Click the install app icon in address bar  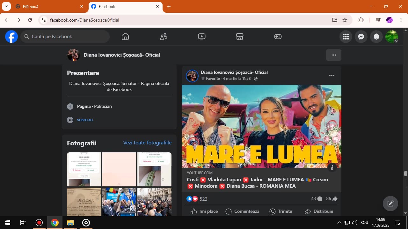tap(334, 20)
